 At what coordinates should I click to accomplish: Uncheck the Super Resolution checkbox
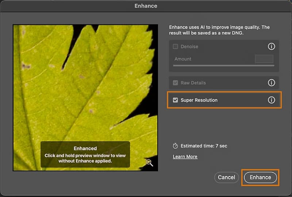tap(175, 100)
